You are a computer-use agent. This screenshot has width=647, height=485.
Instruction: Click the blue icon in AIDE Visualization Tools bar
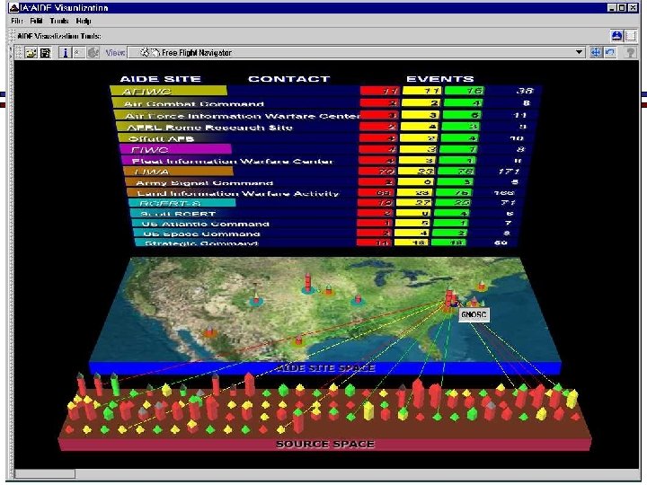coord(616,36)
